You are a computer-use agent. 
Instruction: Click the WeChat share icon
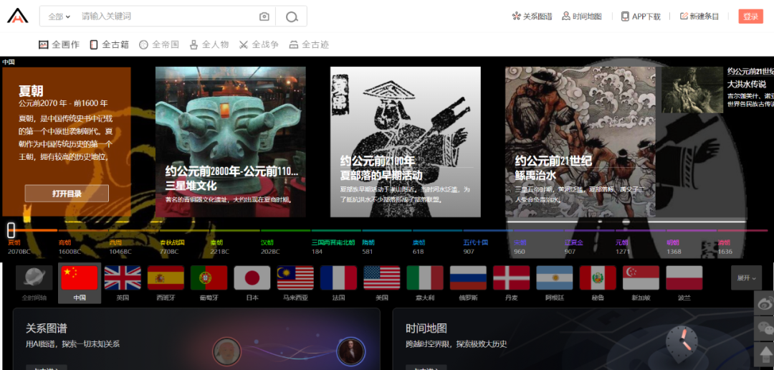pos(765,328)
